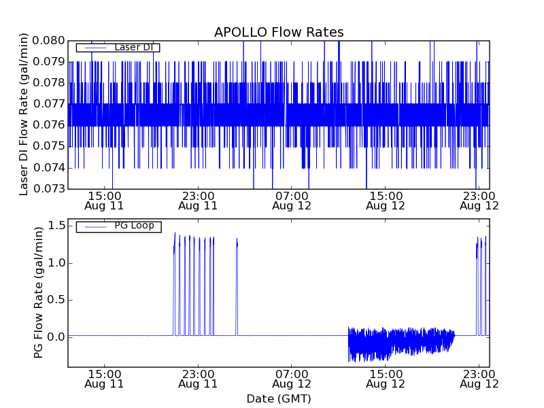Image resolution: width=544 pixels, height=408 pixels.
Task: Click the 'Date (GMT)' x-axis label
Action: pos(279,398)
